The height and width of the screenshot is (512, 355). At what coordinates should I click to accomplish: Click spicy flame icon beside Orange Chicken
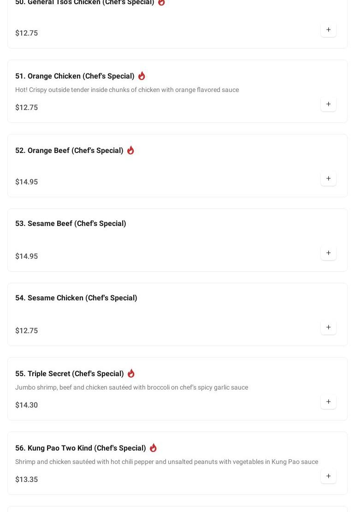[142, 76]
